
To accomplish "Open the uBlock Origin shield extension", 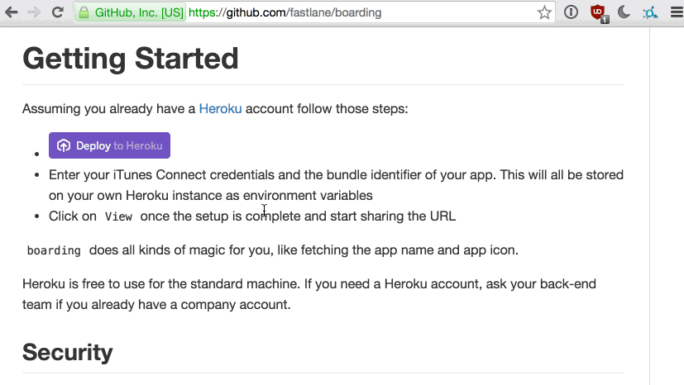I will pyautogui.click(x=599, y=13).
